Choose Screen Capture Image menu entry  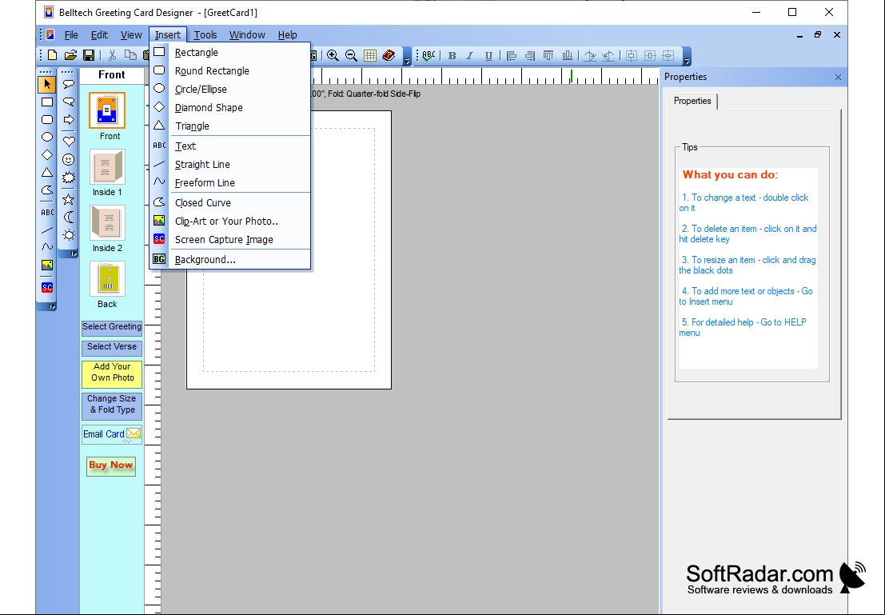[x=229, y=239]
